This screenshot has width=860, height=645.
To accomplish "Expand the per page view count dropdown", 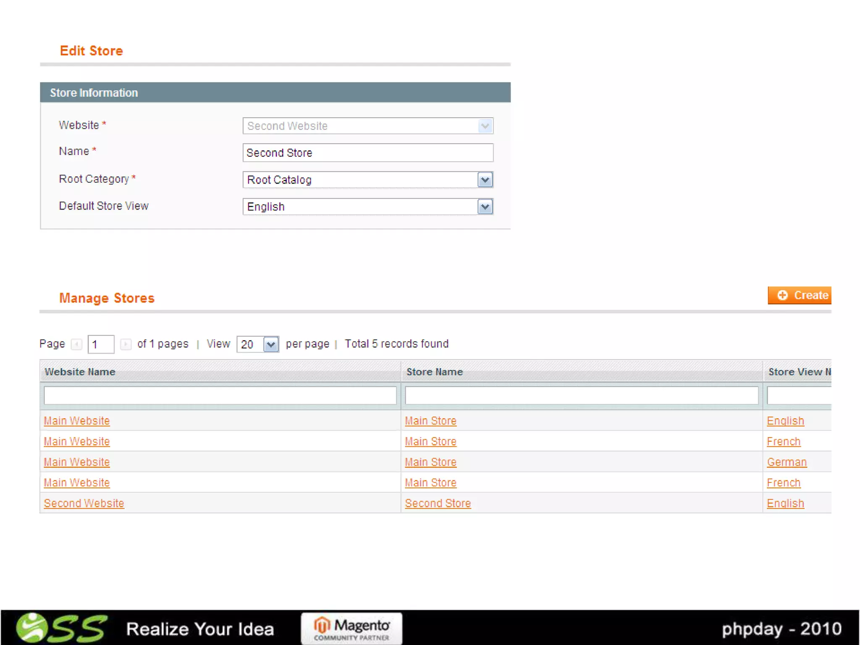I will pos(271,344).
